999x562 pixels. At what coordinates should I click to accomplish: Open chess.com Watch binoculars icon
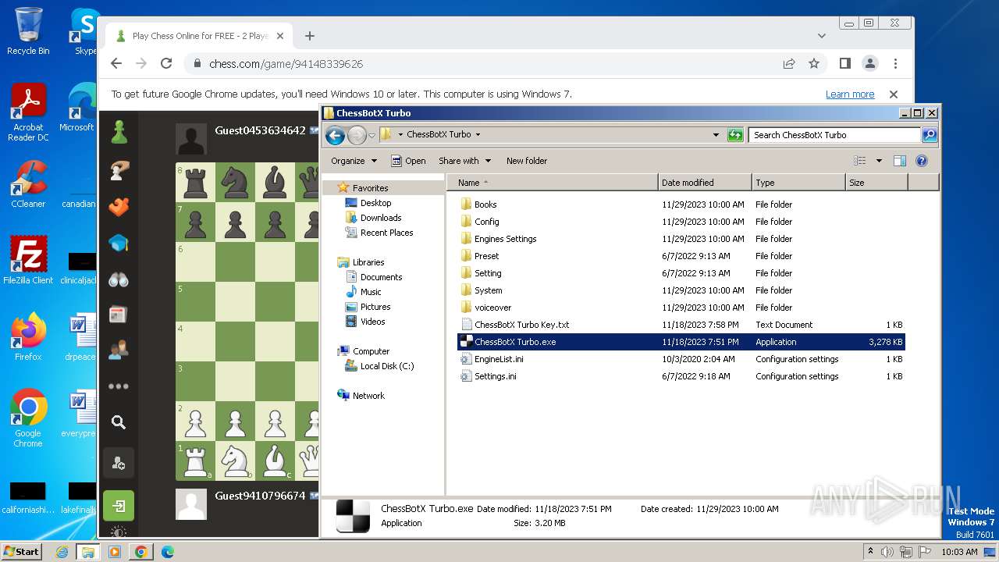pyautogui.click(x=119, y=279)
